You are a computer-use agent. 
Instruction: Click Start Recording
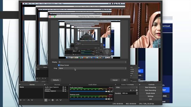click(150, 90)
